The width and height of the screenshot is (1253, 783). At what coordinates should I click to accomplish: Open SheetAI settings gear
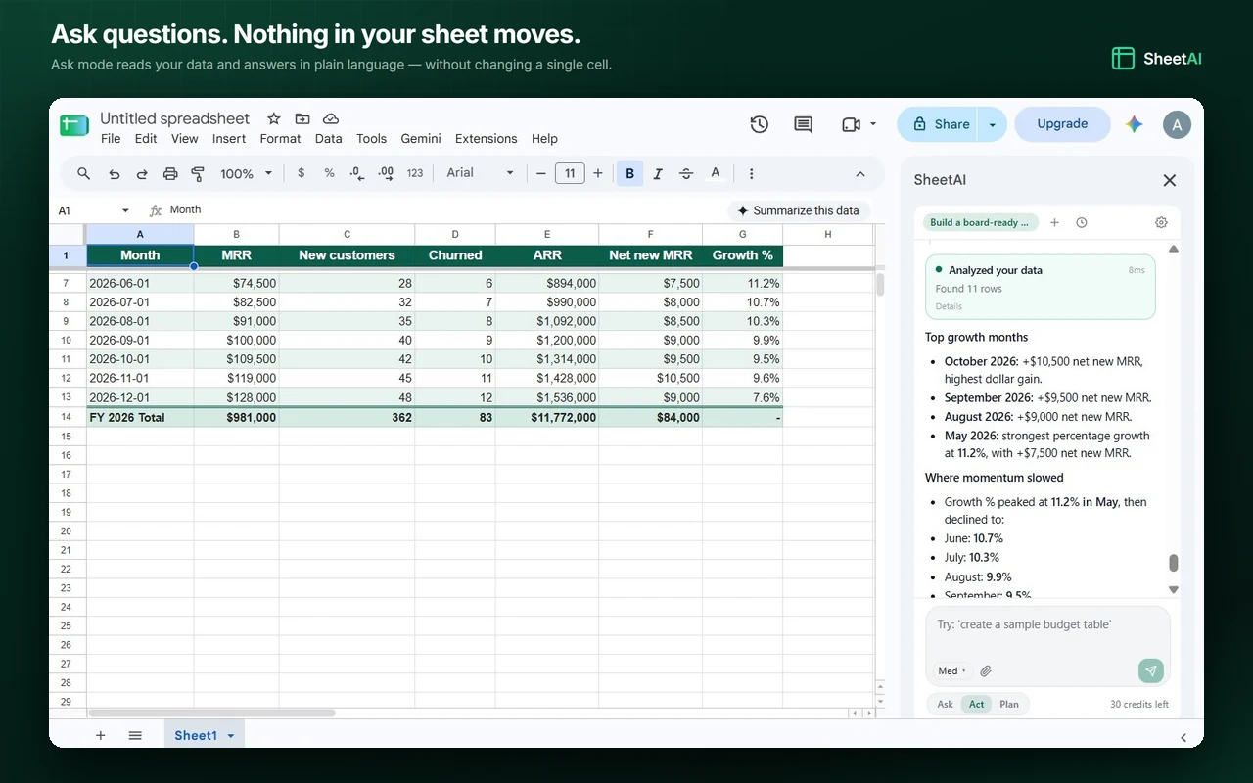[1161, 222]
